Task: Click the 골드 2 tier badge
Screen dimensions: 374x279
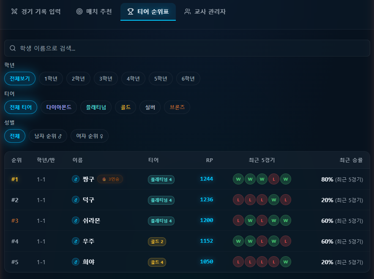Action: pos(157,241)
